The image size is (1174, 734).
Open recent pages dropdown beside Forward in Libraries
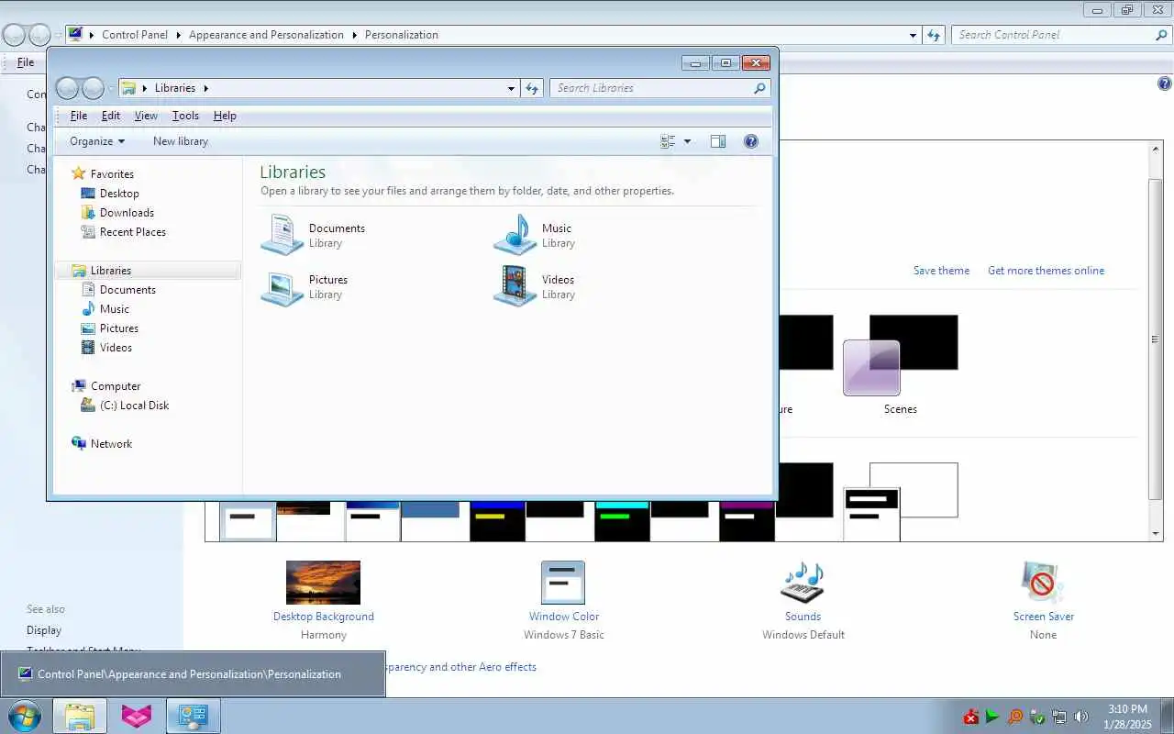click(x=111, y=88)
